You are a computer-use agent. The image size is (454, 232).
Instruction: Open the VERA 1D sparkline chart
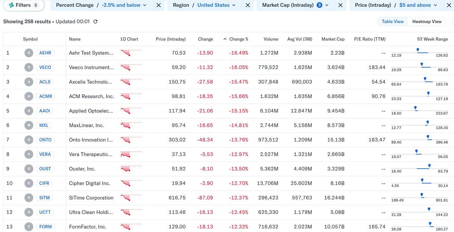click(131, 154)
